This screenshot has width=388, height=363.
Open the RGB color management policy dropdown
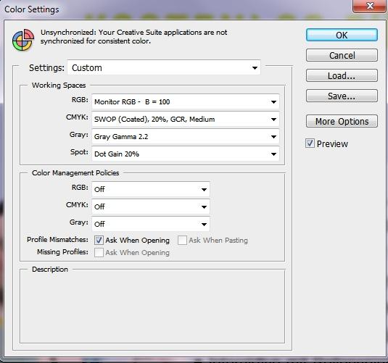click(x=151, y=189)
